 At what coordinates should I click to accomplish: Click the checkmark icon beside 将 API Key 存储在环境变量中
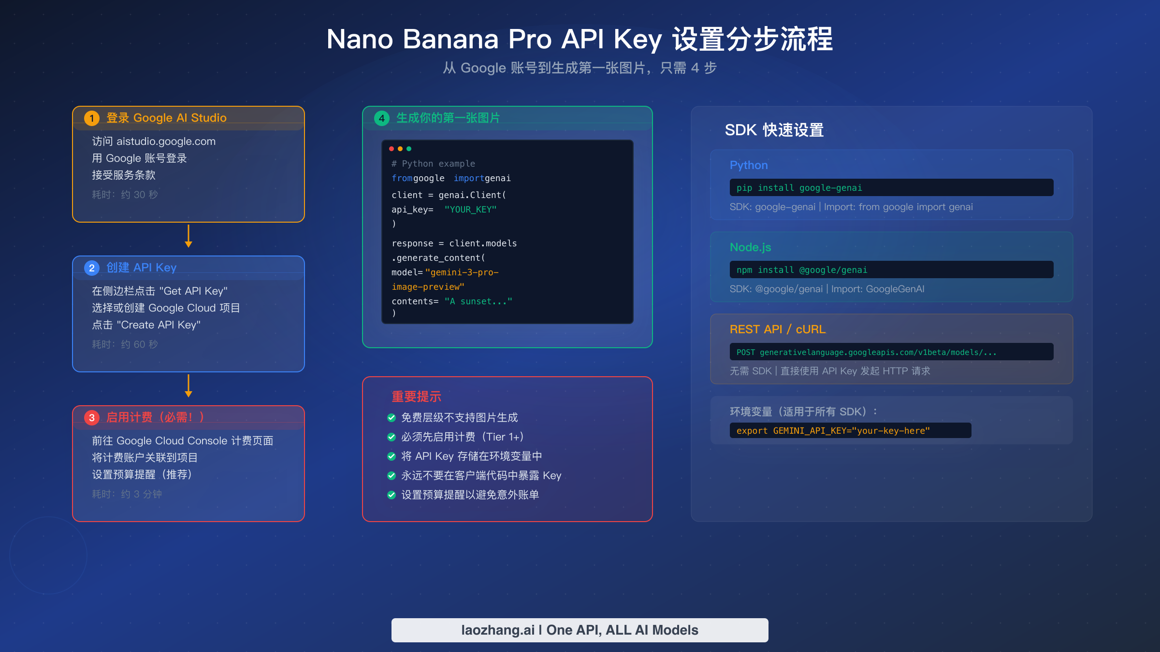391,456
